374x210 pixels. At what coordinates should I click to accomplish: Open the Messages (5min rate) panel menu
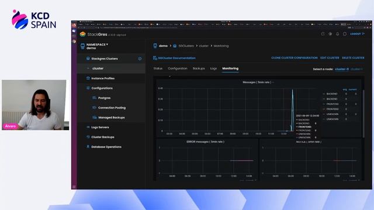click(x=258, y=82)
